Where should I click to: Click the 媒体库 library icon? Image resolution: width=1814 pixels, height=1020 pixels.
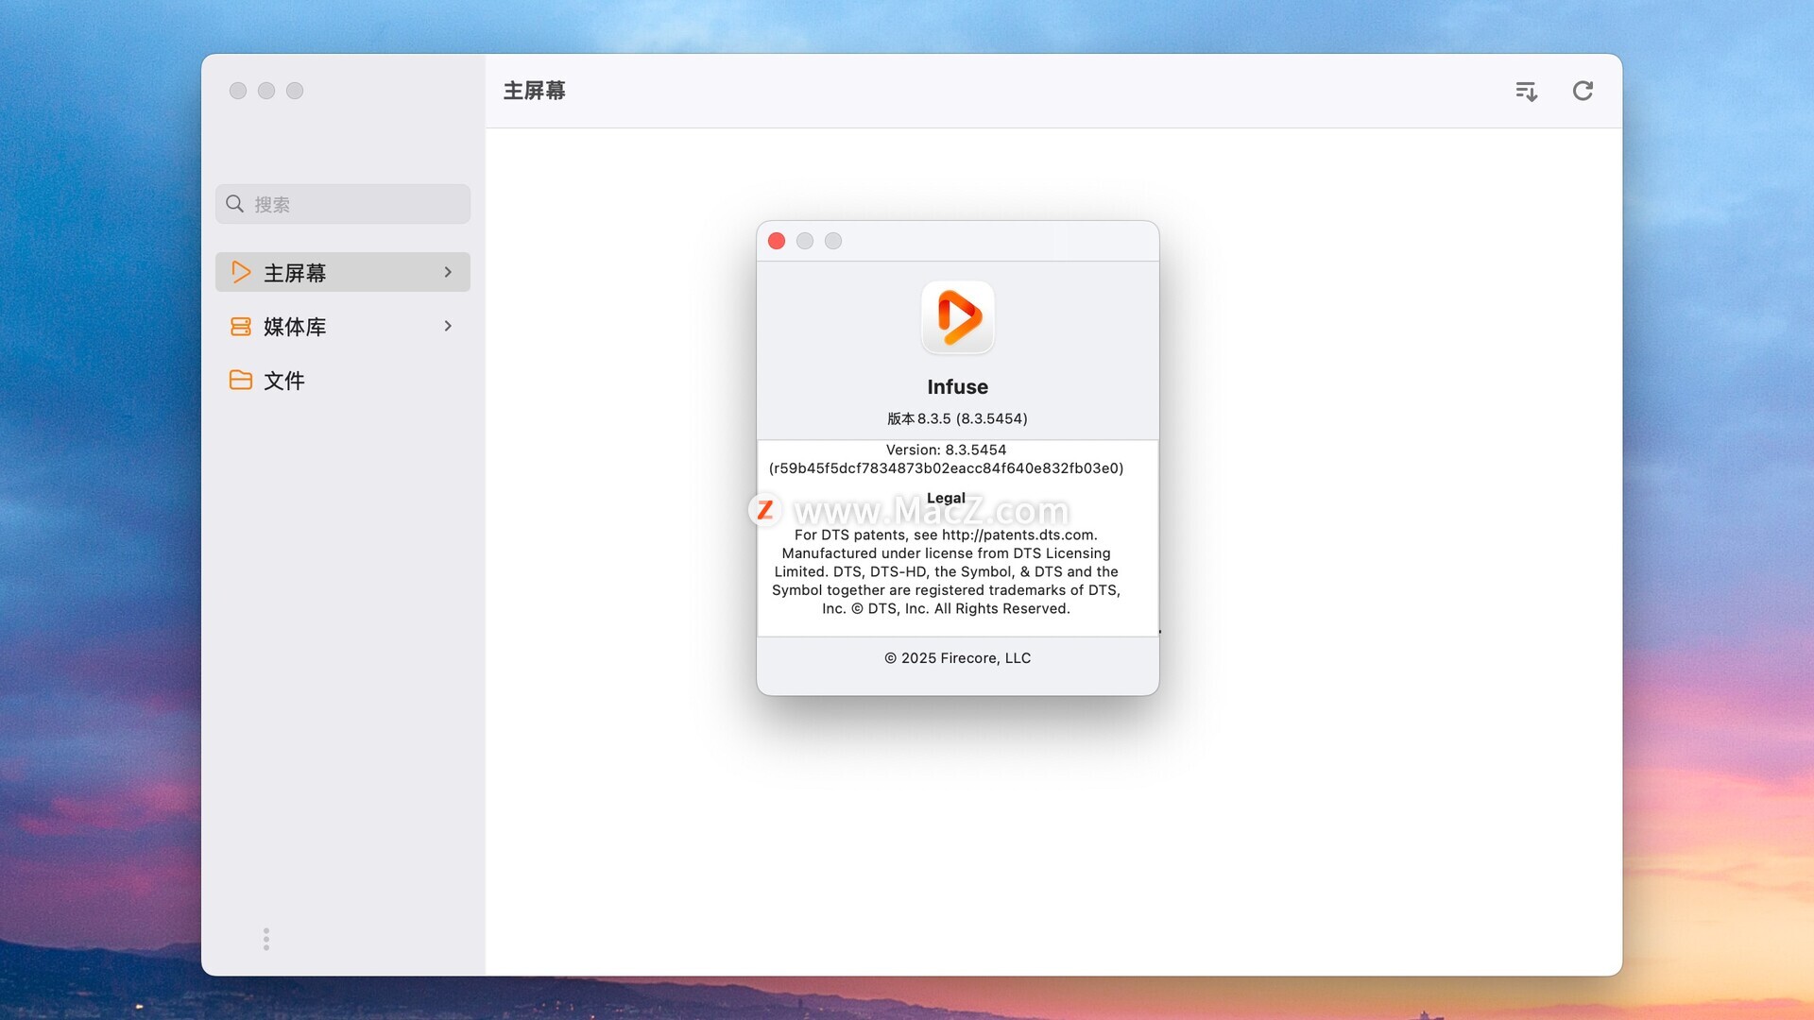(241, 326)
